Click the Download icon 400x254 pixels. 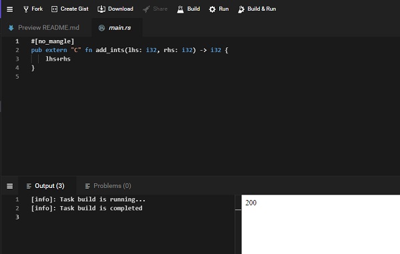pyautogui.click(x=101, y=9)
